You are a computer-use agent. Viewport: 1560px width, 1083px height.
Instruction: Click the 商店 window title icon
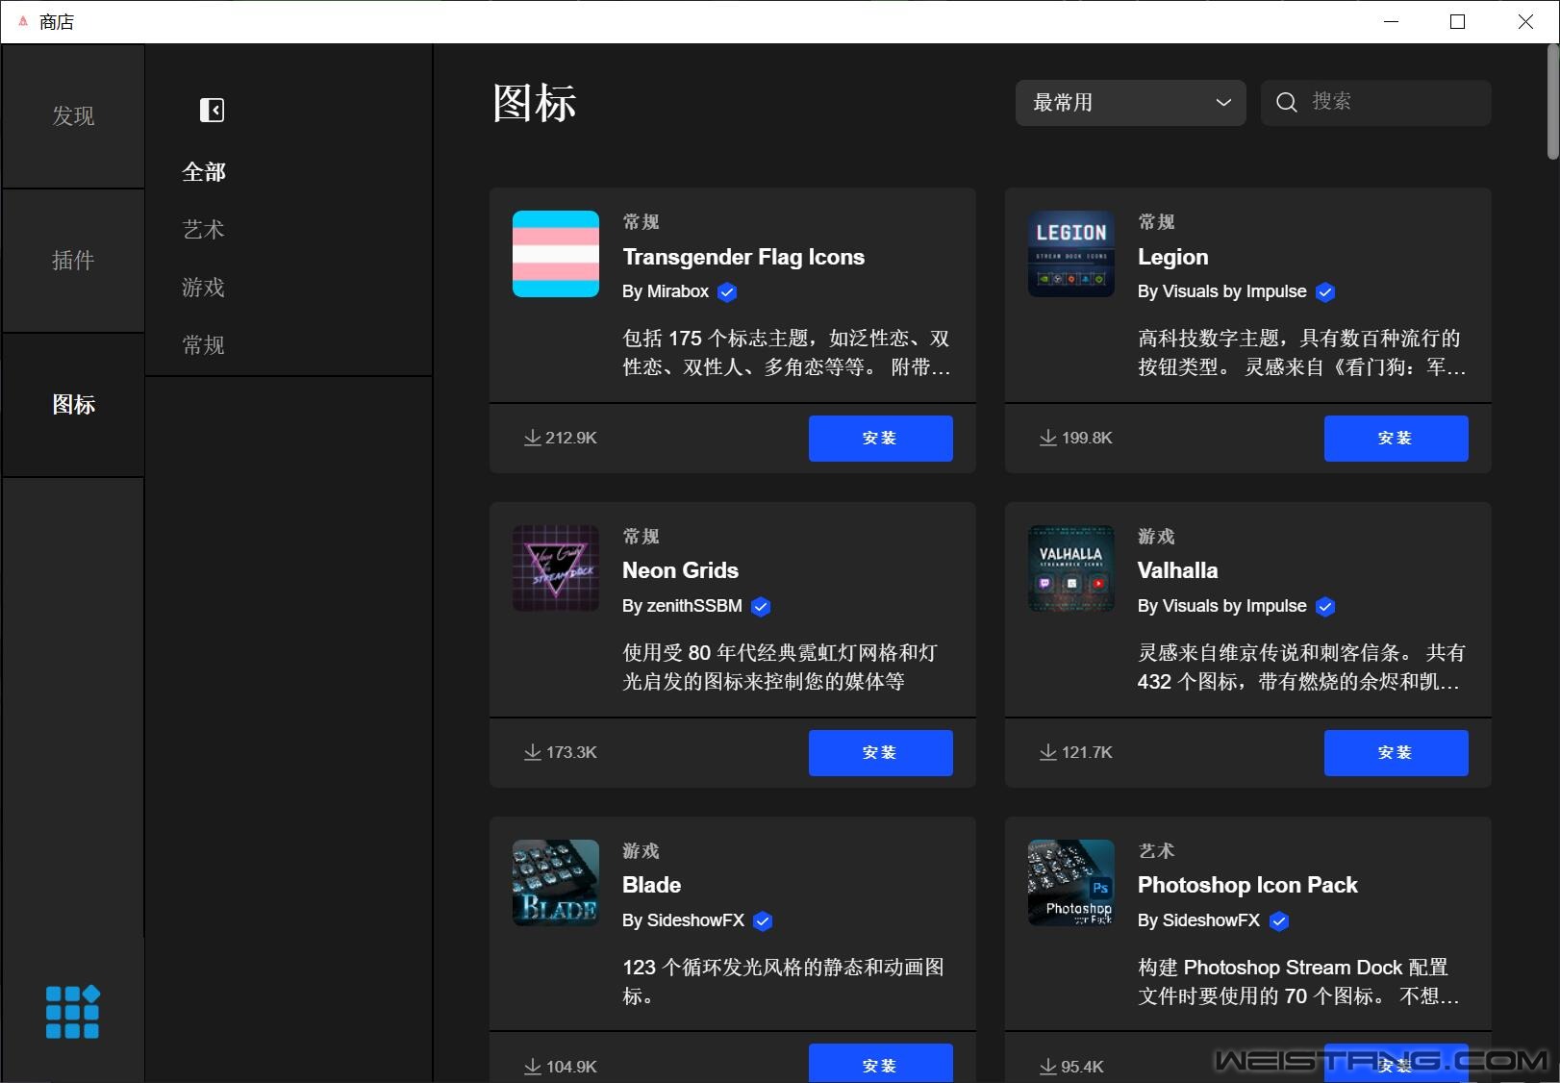pyautogui.click(x=23, y=21)
